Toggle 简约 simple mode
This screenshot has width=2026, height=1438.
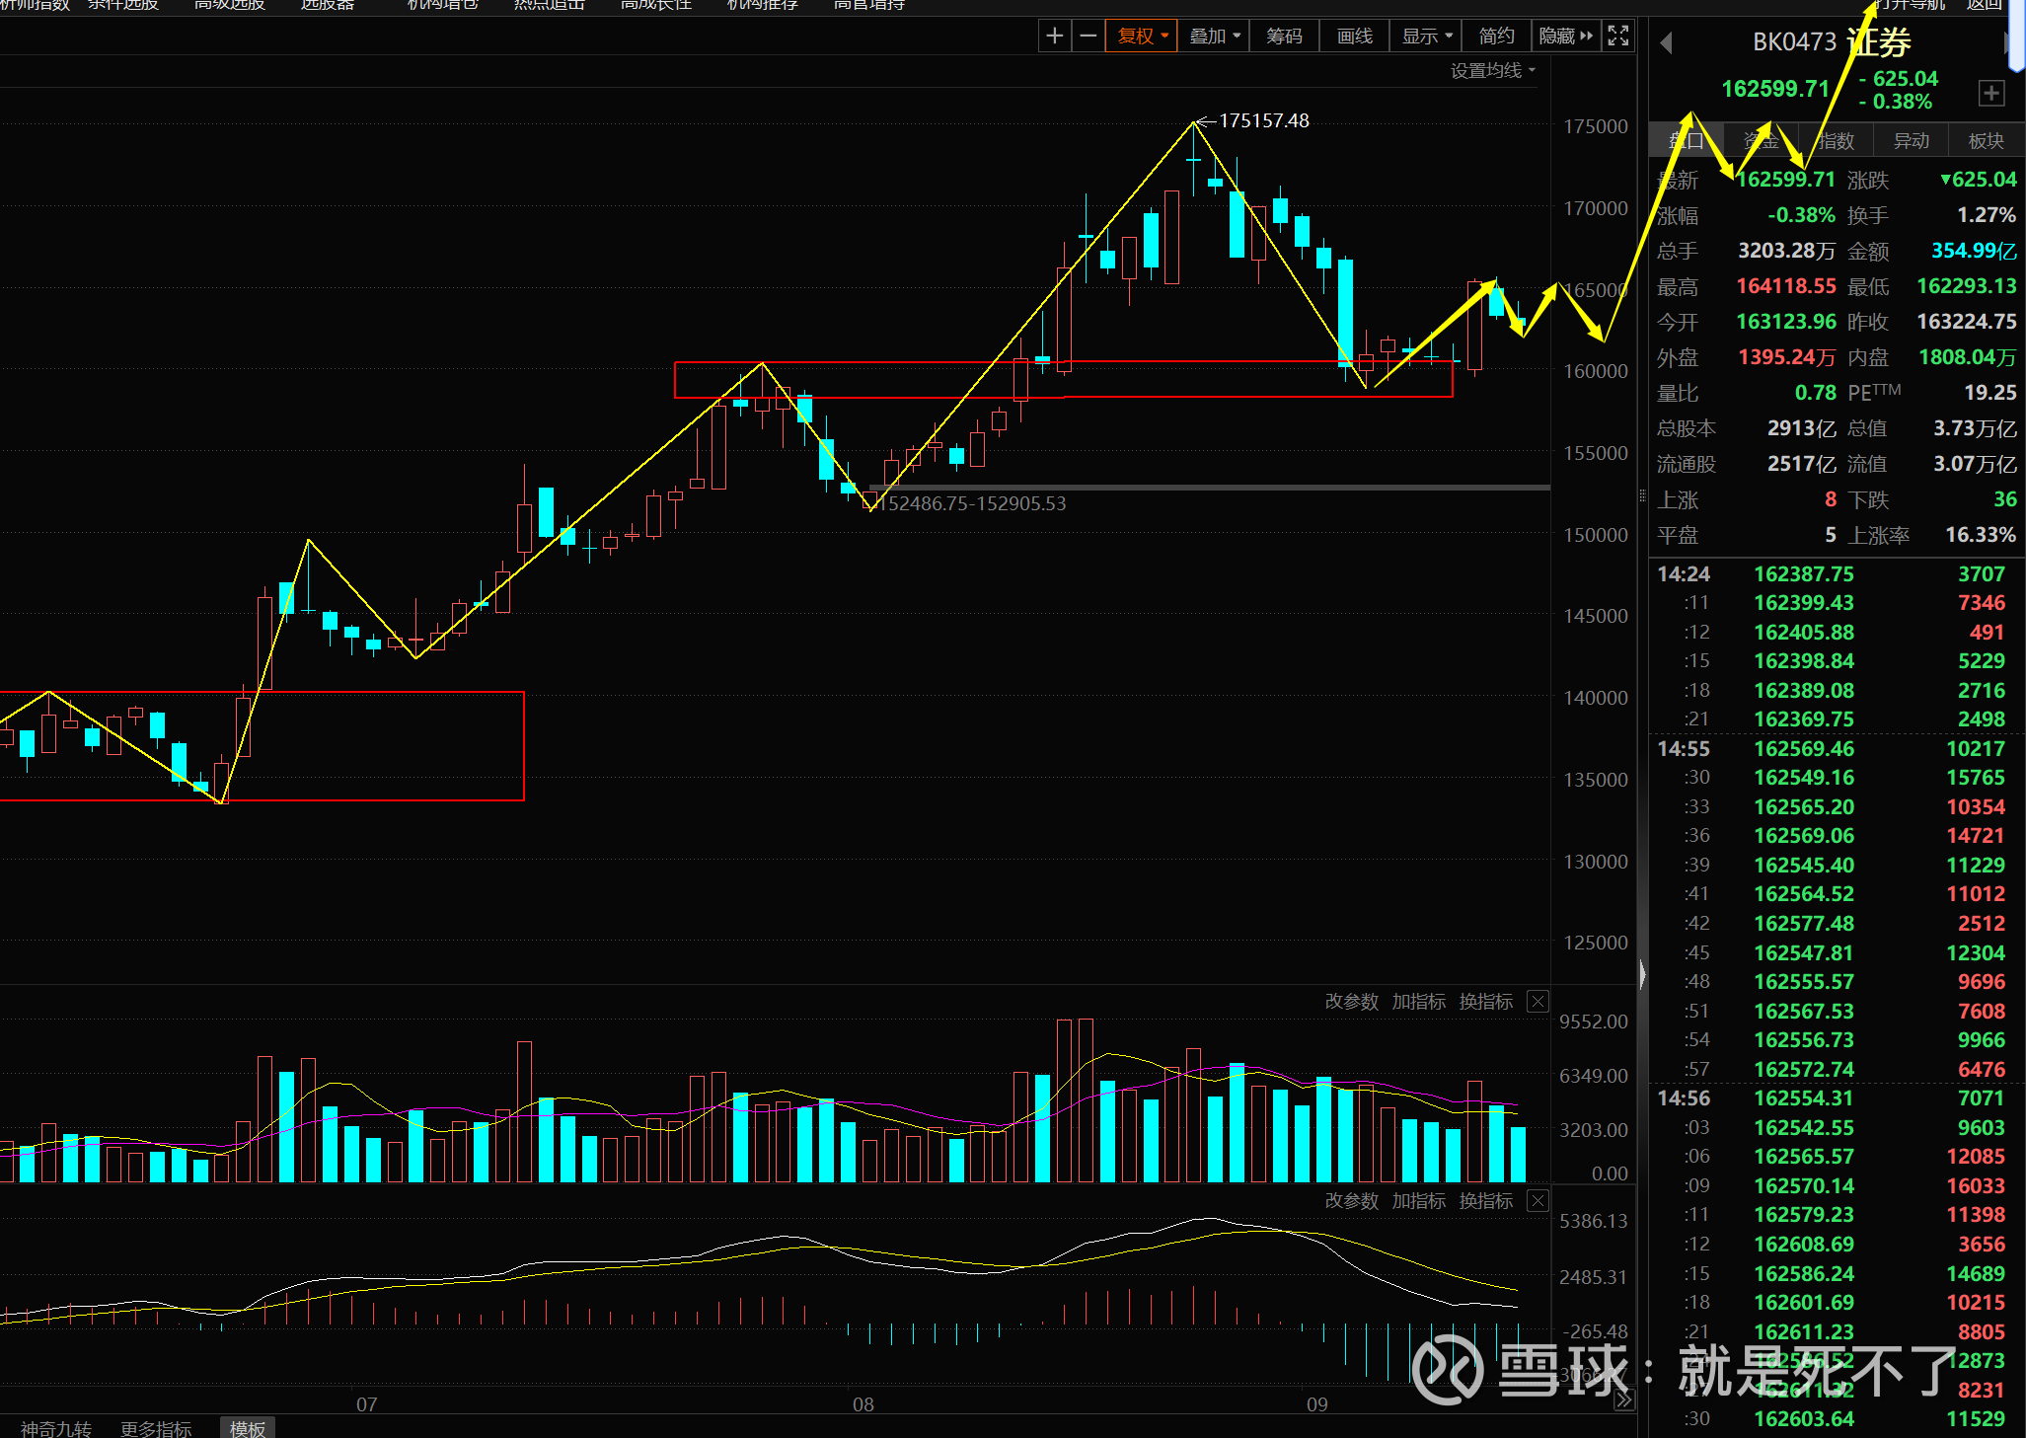pos(1496,37)
